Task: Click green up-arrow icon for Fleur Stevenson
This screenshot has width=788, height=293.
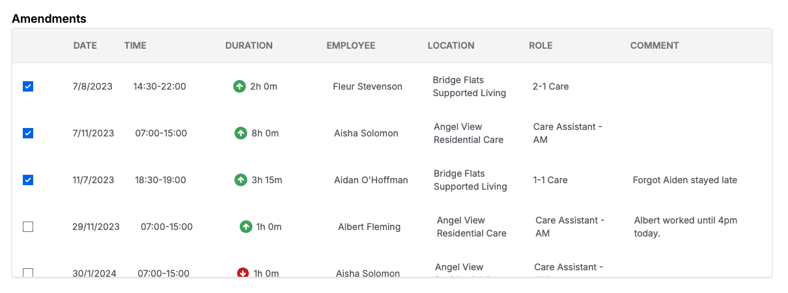Action: [240, 86]
